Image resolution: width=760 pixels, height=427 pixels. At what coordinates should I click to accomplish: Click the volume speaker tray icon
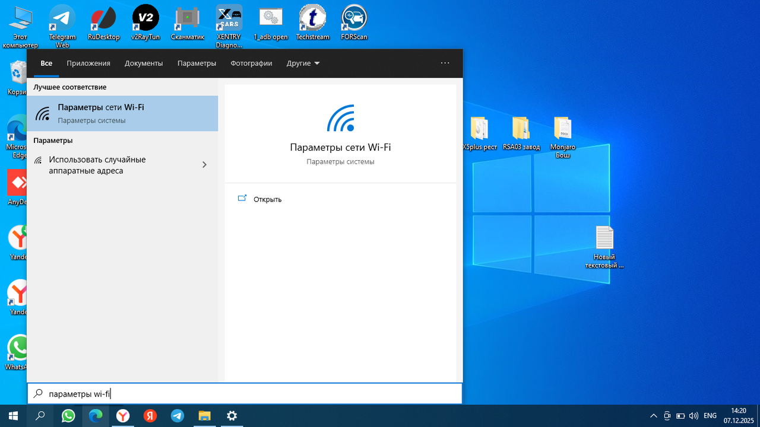(x=693, y=416)
